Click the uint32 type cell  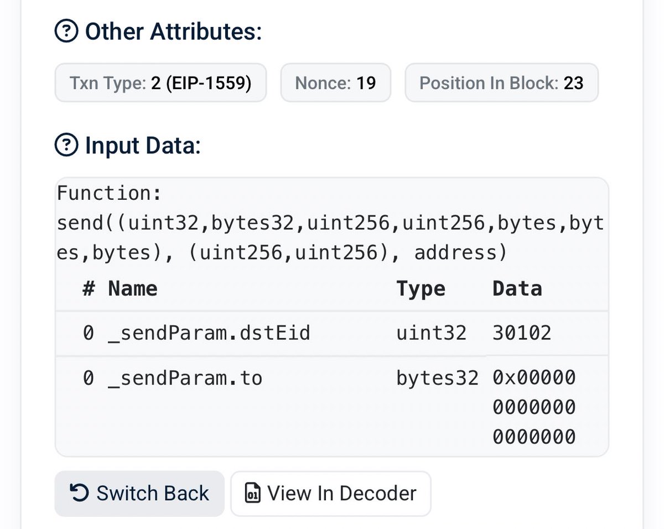click(x=432, y=333)
